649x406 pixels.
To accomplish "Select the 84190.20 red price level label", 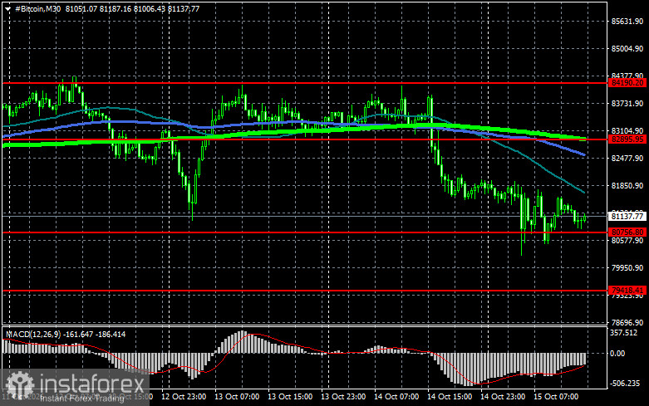I will (x=627, y=83).
